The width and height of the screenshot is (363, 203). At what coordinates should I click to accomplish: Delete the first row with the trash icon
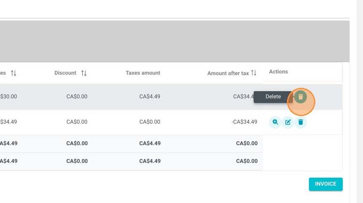(x=301, y=97)
